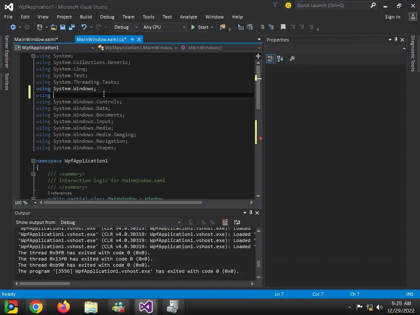
Task: Save the current file with the disk icon
Action: [x=63, y=27]
